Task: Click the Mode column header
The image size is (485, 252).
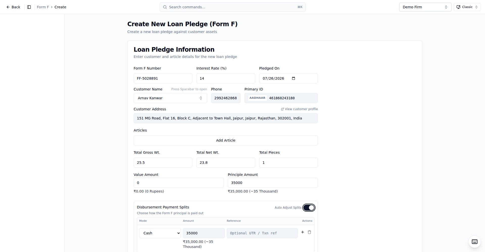Action: click(143, 221)
